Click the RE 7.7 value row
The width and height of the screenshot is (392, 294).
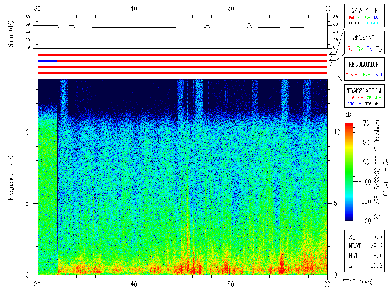tap(366, 237)
